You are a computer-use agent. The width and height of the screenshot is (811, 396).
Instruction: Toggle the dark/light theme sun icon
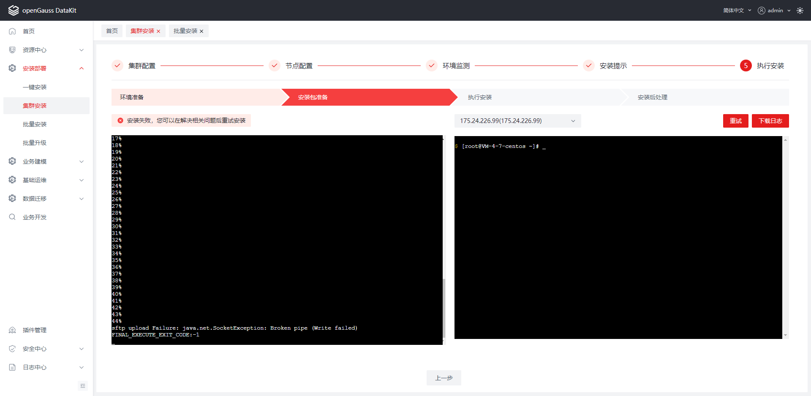tap(800, 10)
